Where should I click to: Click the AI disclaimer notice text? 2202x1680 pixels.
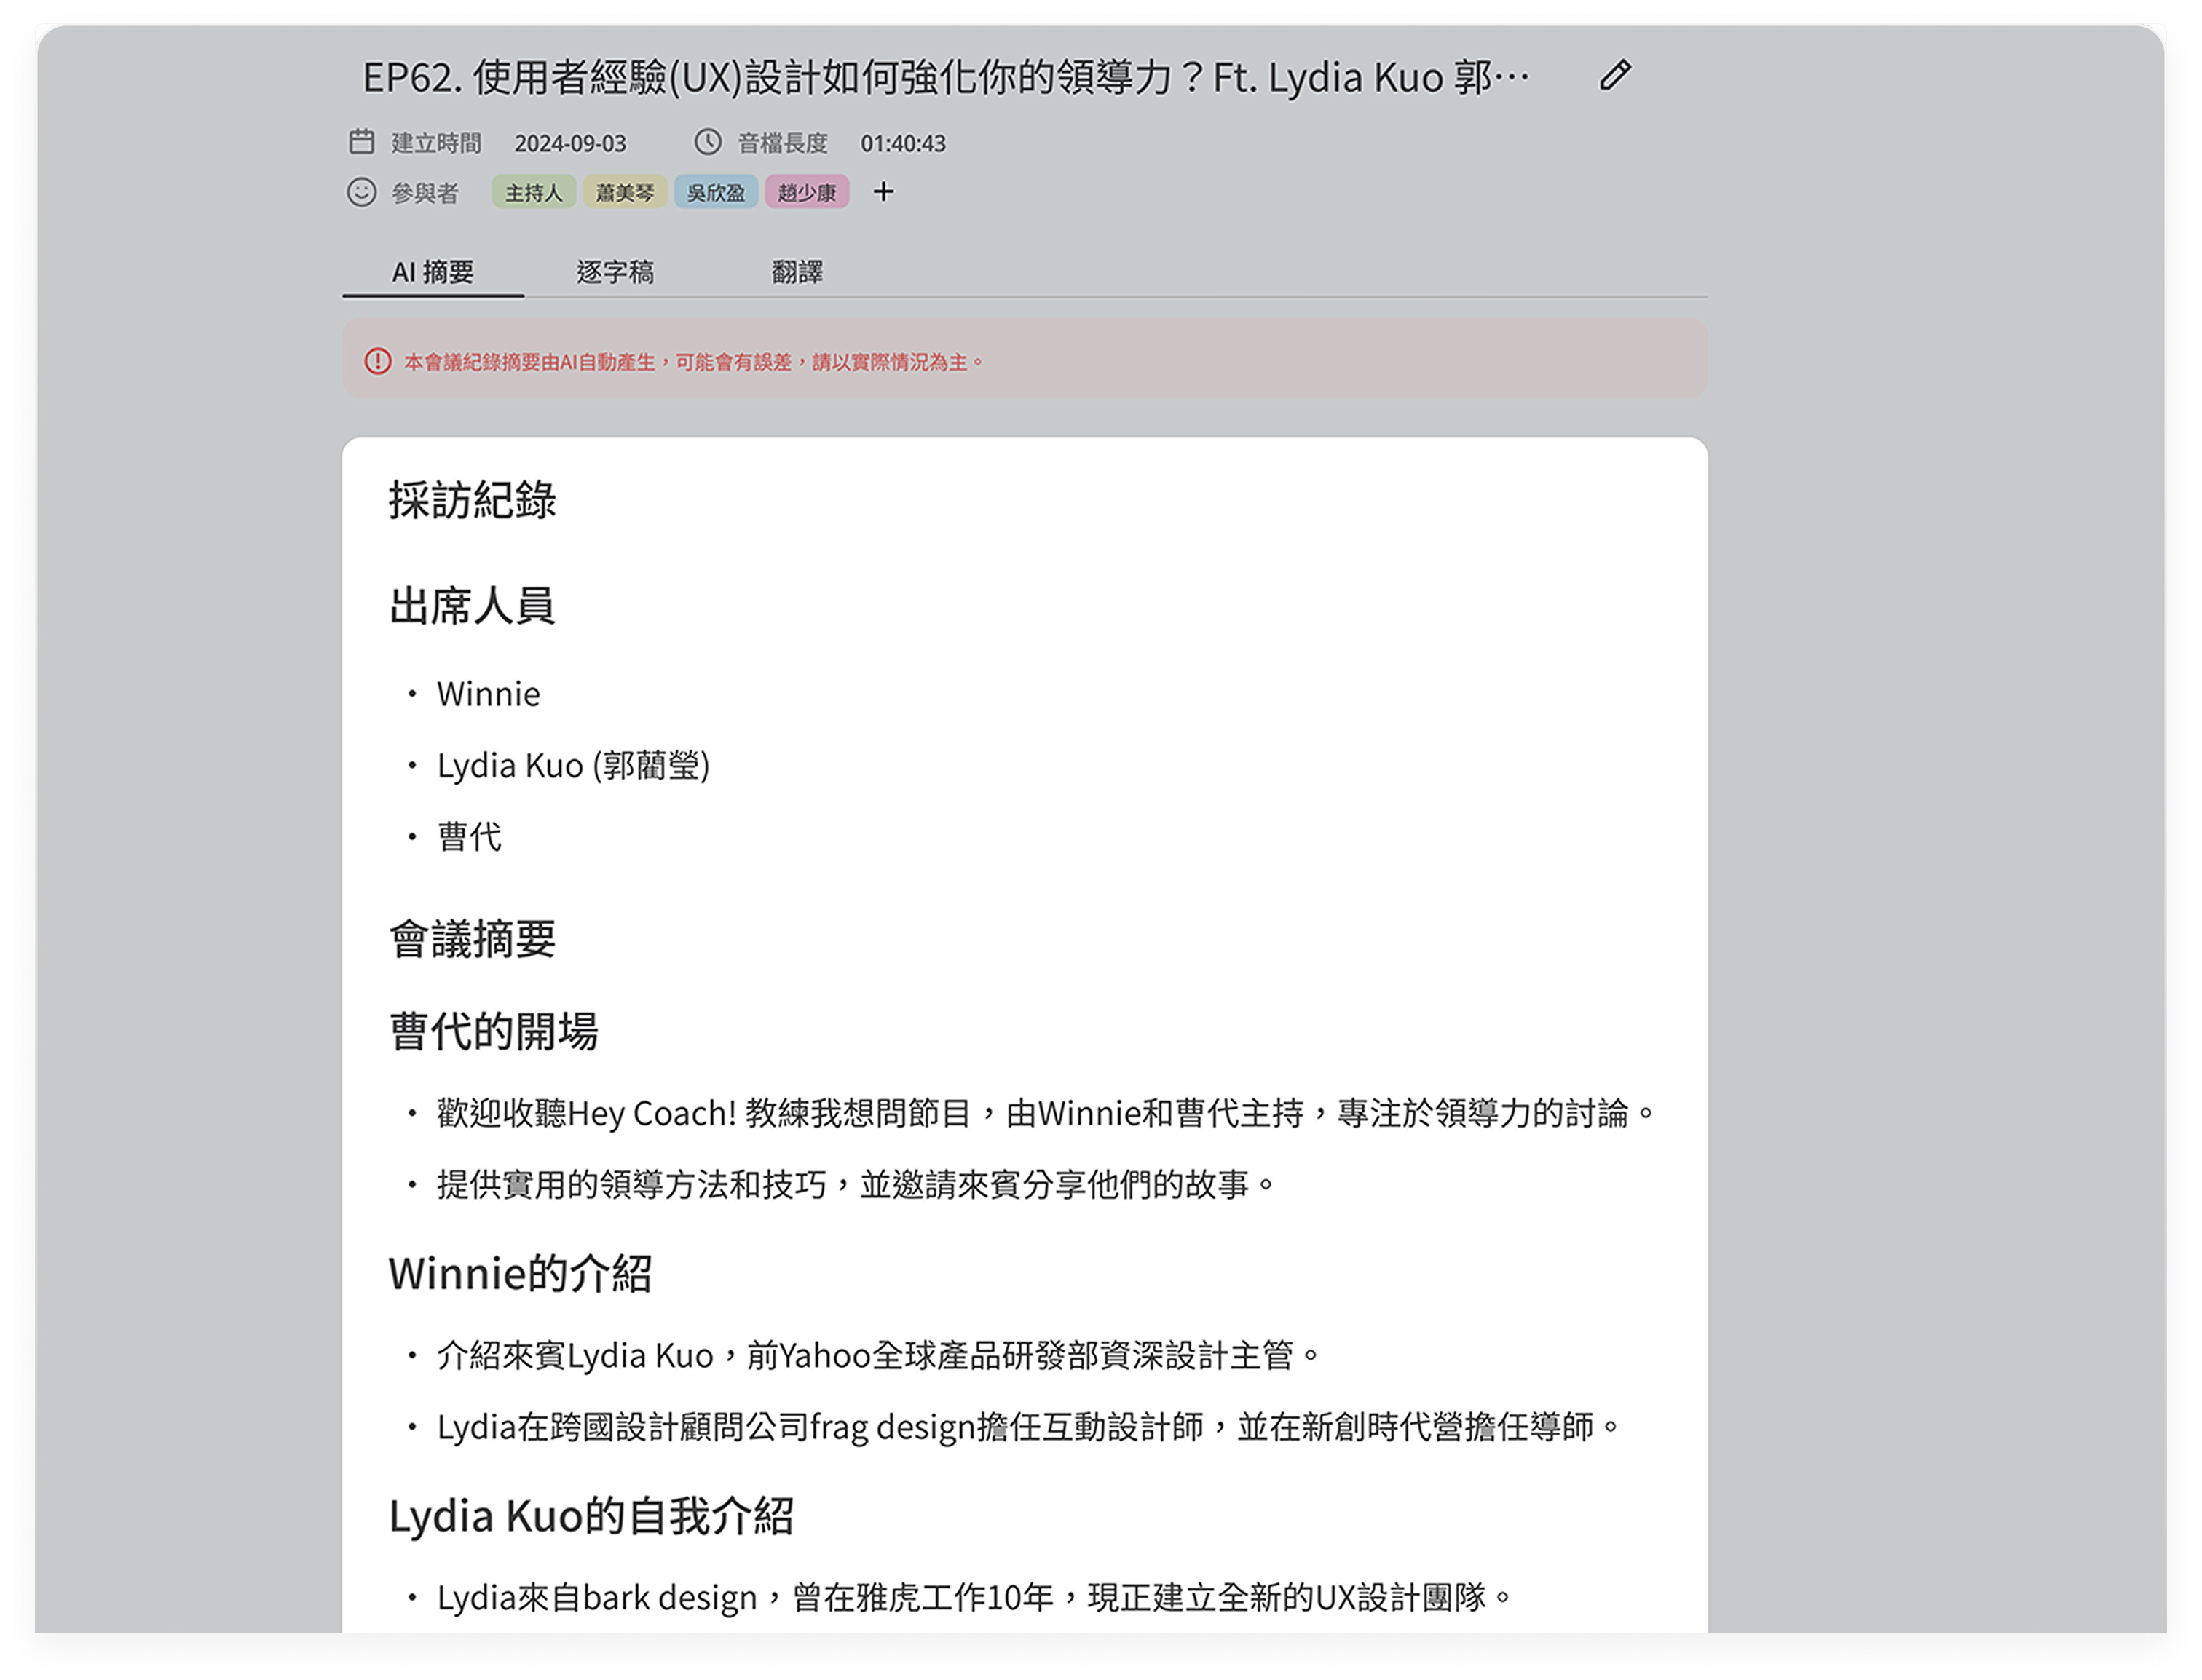click(695, 362)
